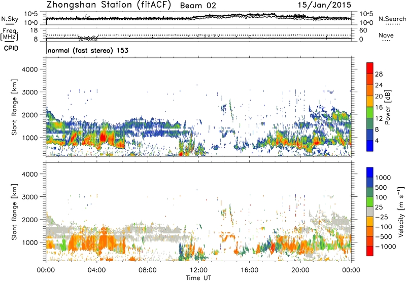Viewport: 406px width, 281px height.
Task: Click the 'Slant Range [km]' label of velocity panel
Action: click(x=14, y=212)
